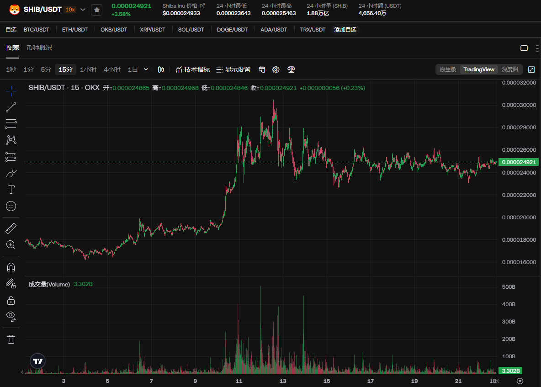541x387 pixels.
Task: Select the 1小时 time interval
Action: [x=88, y=69]
